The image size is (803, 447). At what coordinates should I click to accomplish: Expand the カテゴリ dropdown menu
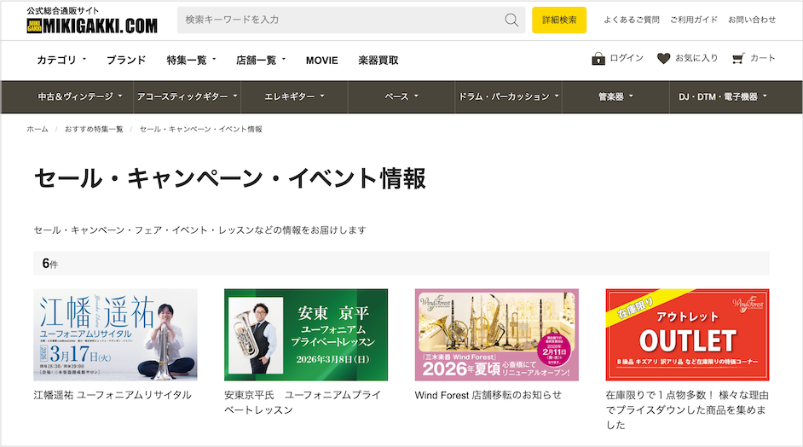61,60
